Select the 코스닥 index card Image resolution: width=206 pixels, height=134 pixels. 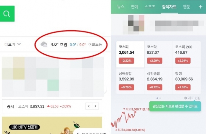(158, 54)
